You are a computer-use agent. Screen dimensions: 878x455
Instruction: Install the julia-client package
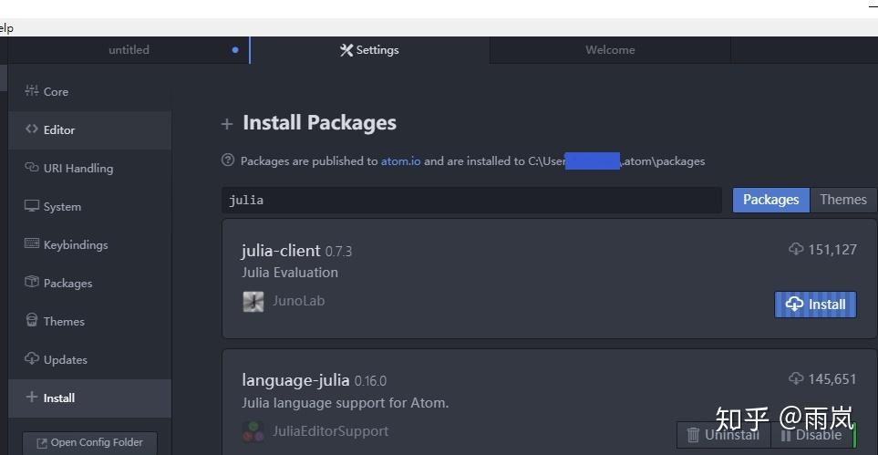click(815, 305)
